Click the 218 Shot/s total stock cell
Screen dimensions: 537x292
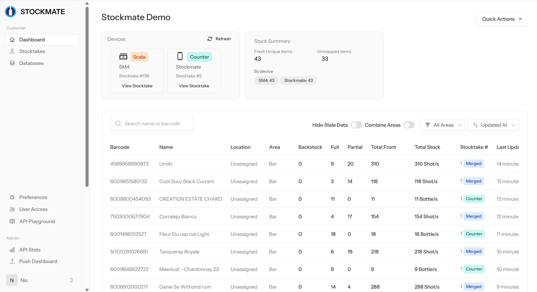click(426, 252)
